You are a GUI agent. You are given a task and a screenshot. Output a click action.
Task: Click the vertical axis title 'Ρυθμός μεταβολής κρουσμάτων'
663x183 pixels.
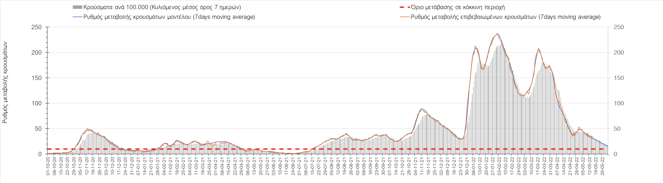coord(5,83)
